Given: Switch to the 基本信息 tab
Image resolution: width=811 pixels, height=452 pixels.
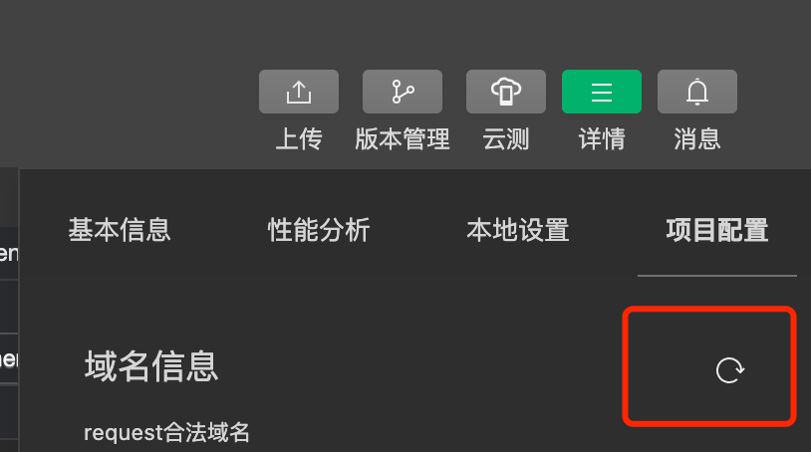Looking at the screenshot, I should pyautogui.click(x=120, y=230).
